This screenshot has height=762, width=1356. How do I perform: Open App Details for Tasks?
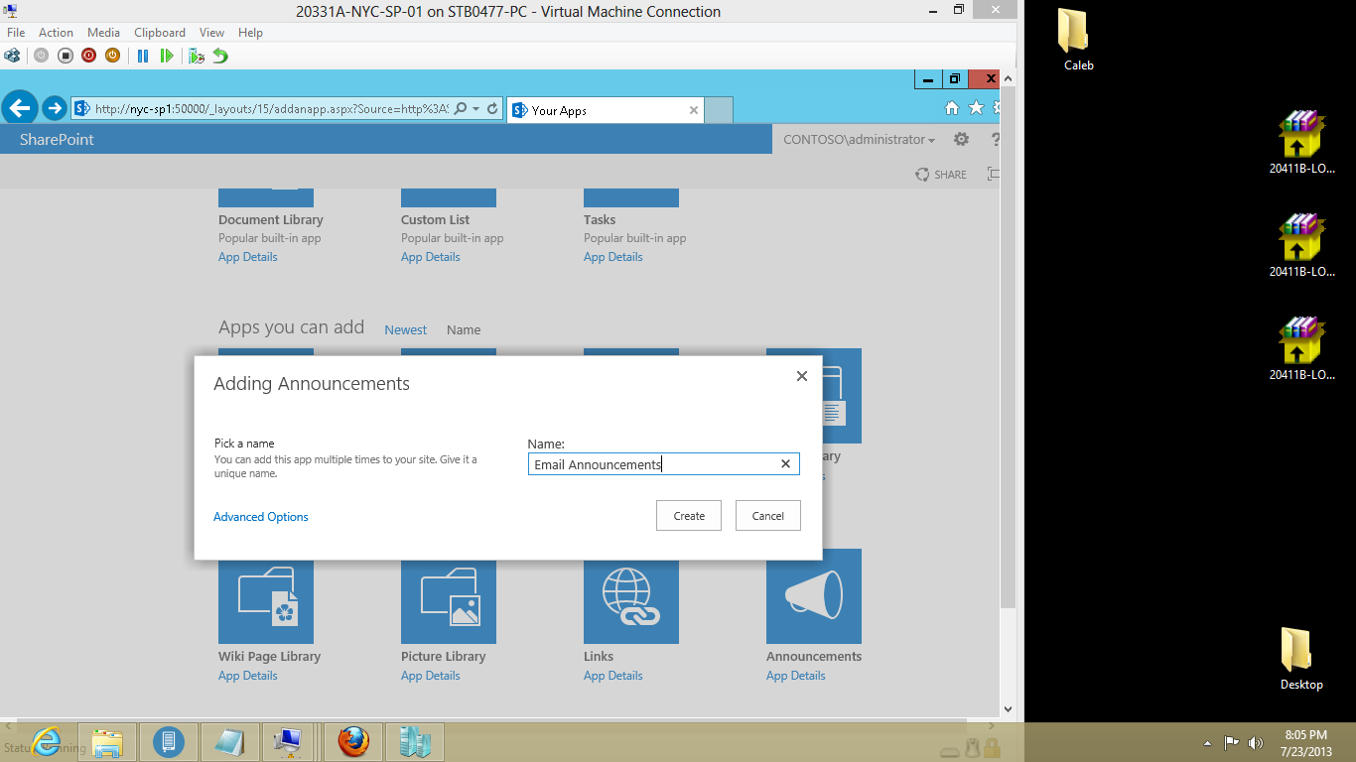click(x=613, y=257)
